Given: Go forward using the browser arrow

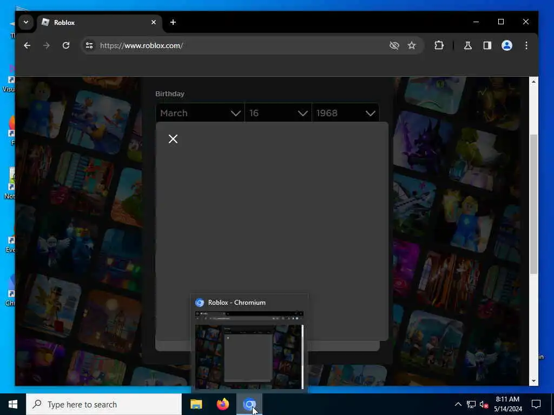Looking at the screenshot, I should [x=47, y=45].
